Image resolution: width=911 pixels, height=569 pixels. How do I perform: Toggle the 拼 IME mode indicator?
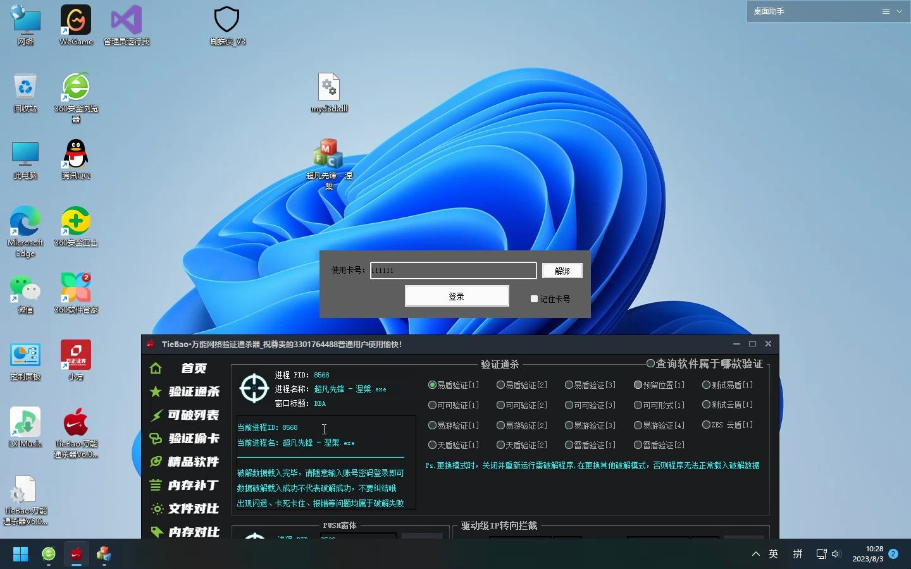[798, 554]
